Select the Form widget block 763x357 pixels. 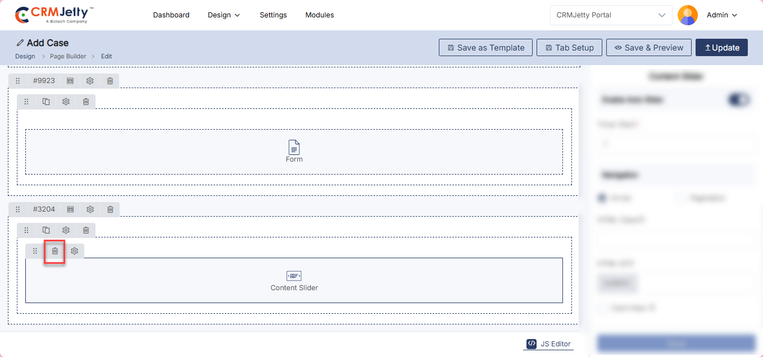click(x=294, y=152)
